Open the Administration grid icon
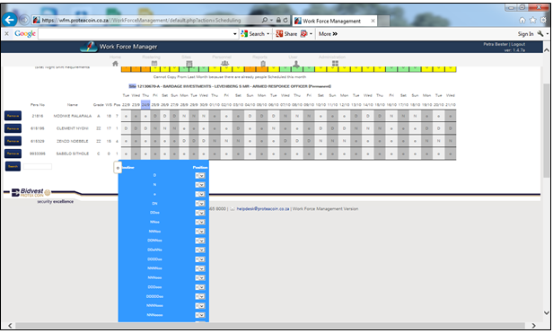The height and width of the screenshot is (333, 553). click(335, 64)
